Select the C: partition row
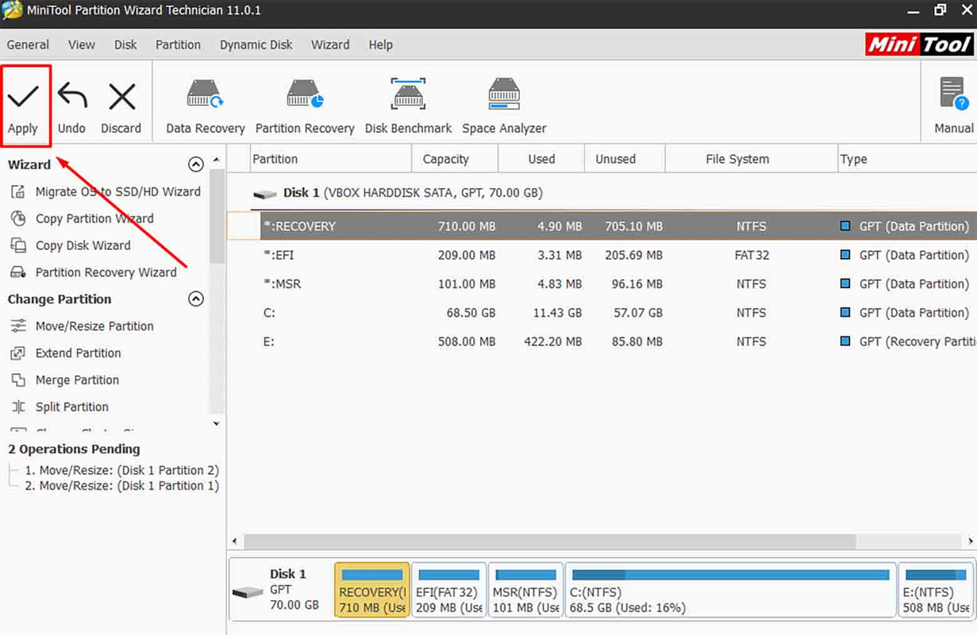The height and width of the screenshot is (635, 977). pyautogui.click(x=602, y=313)
